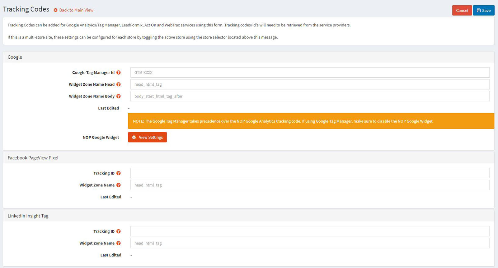Click the Cancel button

click(462, 10)
